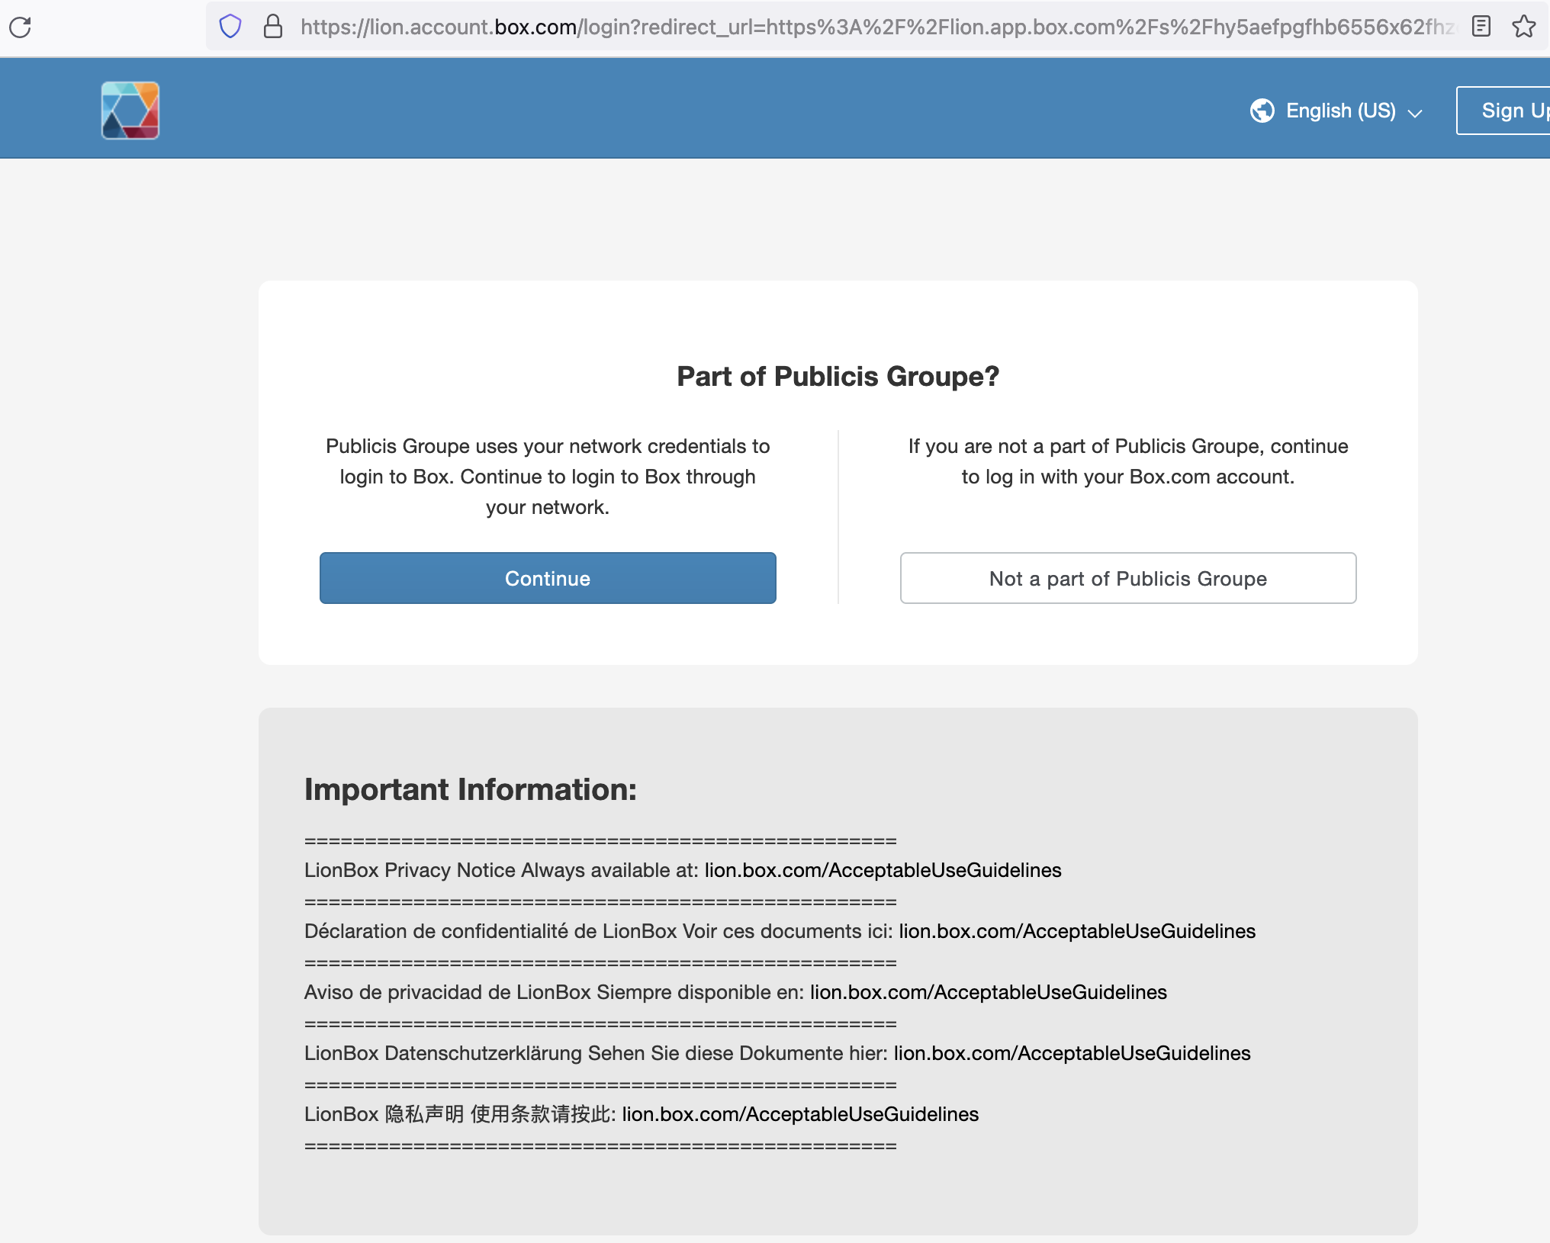This screenshot has height=1243, width=1550.
Task: Open the Chinese 隐私声明 guidelines link
Action: [x=800, y=1114]
